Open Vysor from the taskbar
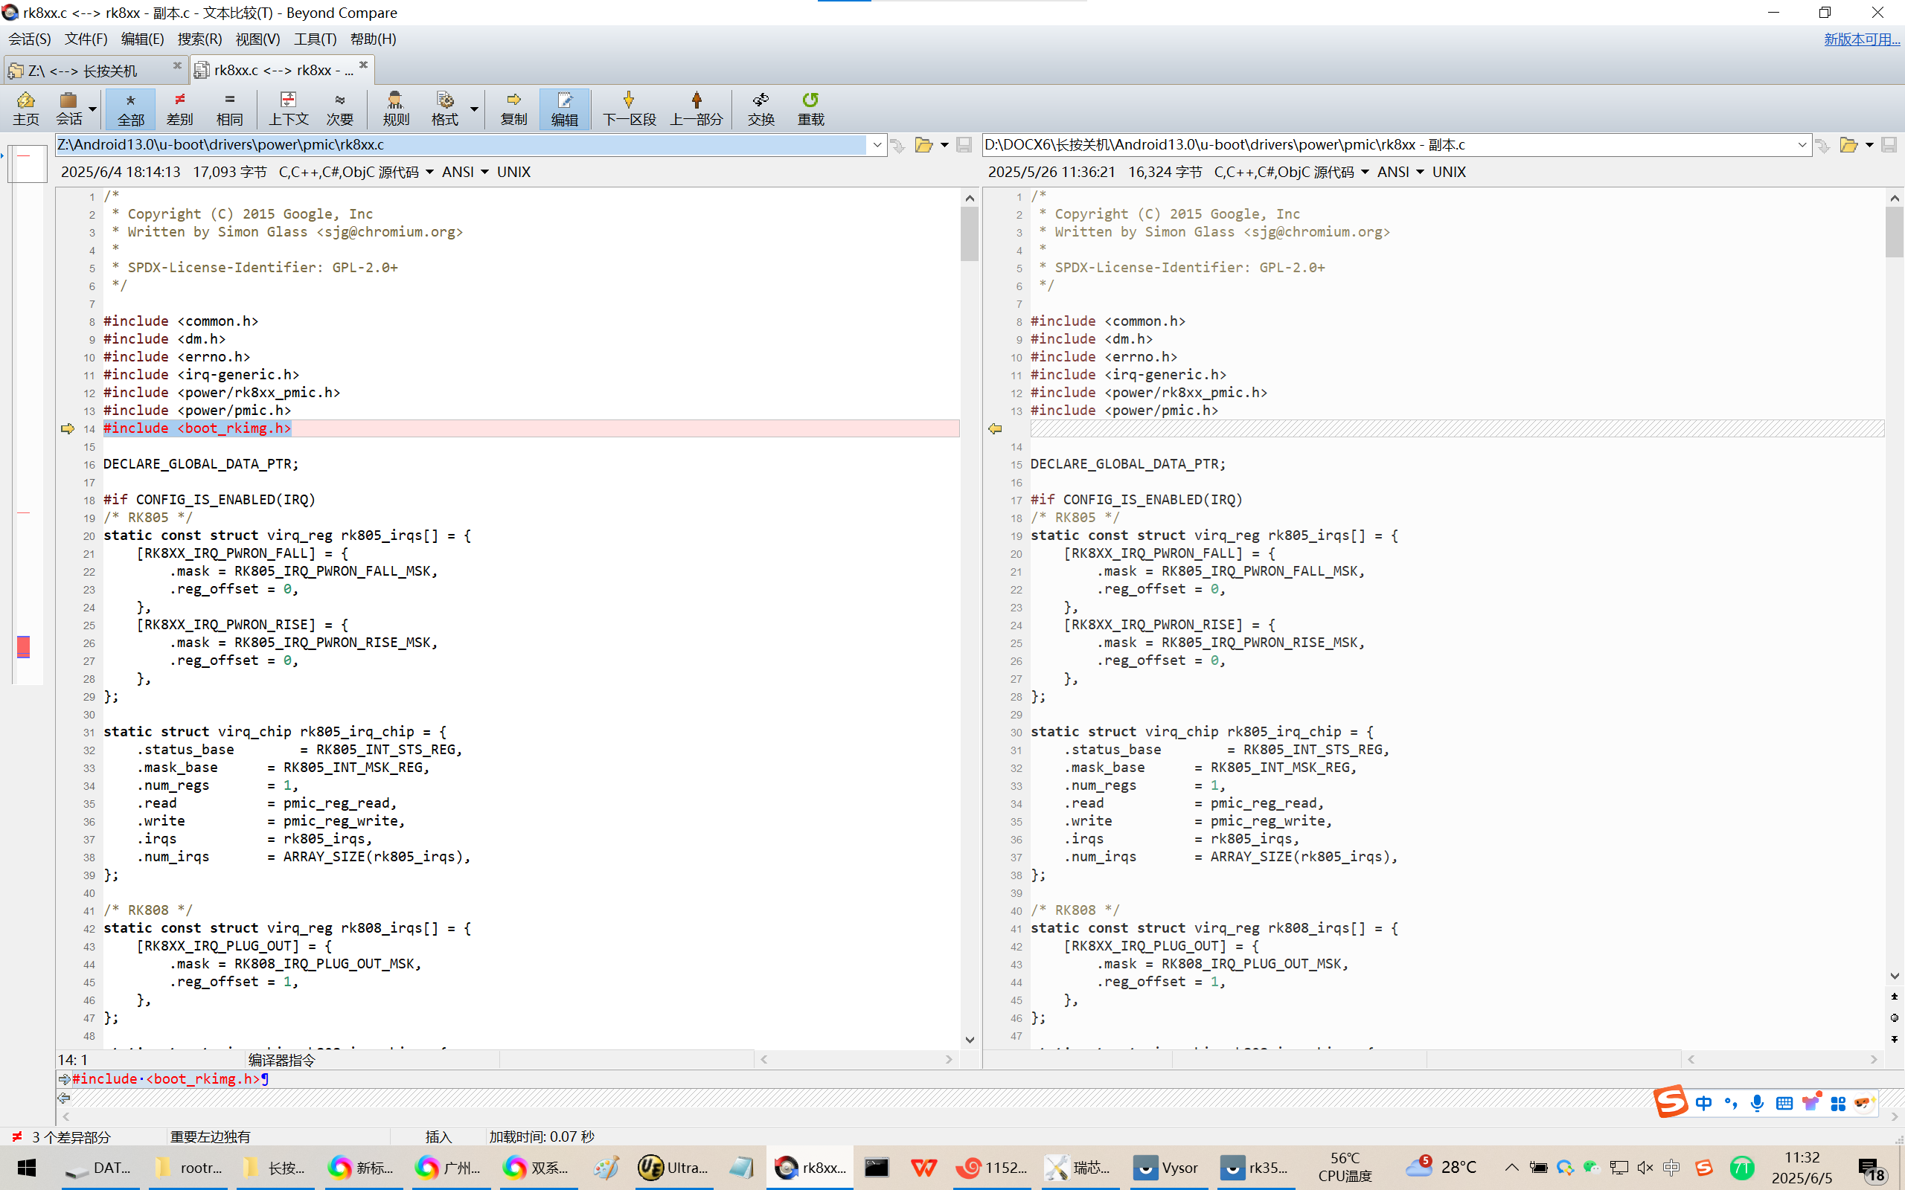The height and width of the screenshot is (1190, 1905). (x=1168, y=1167)
